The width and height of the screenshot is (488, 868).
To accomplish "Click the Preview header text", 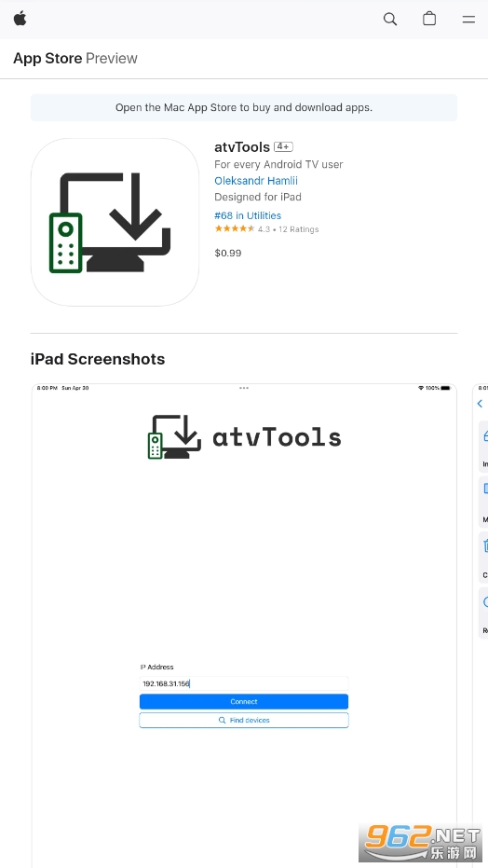I will click(112, 58).
